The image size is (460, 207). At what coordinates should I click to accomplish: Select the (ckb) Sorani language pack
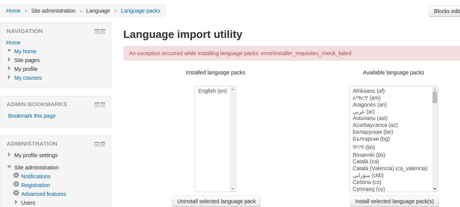coord(368,175)
